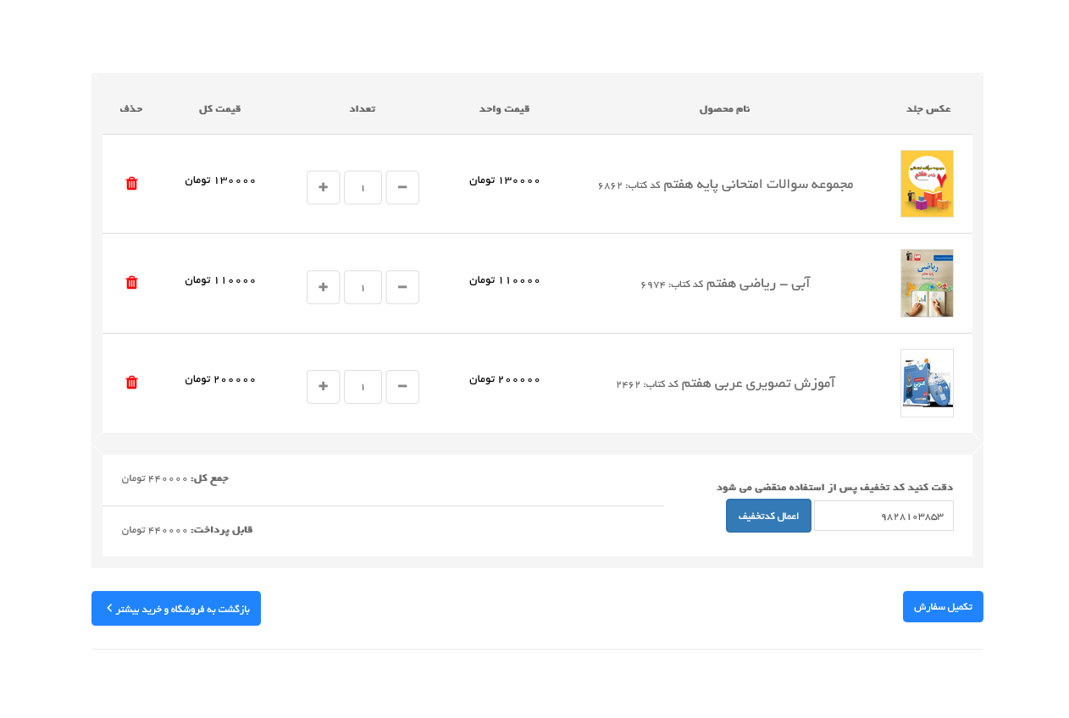This screenshot has width=1069, height=718.
Task: Open the Arabic book cover thumbnail
Action: pyautogui.click(x=927, y=383)
